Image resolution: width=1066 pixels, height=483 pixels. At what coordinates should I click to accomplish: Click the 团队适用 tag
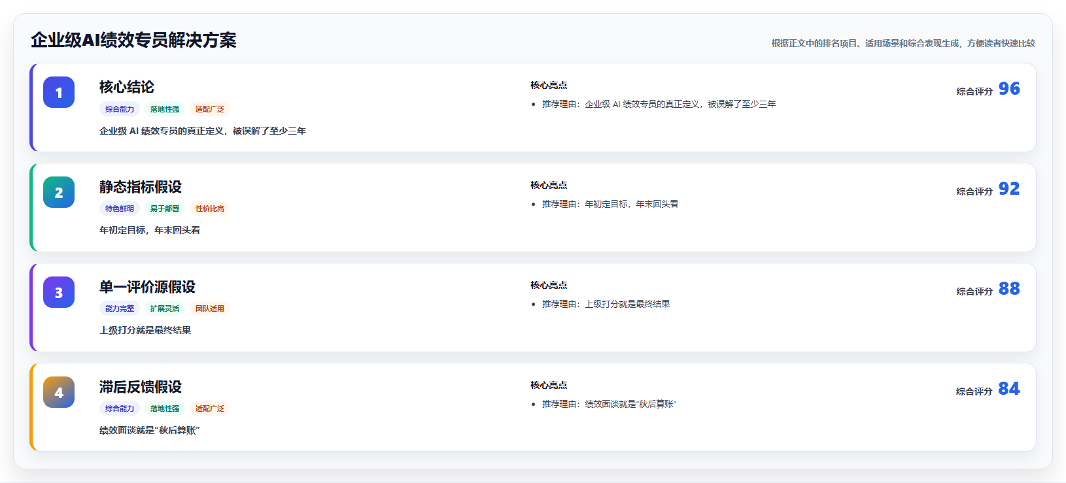click(210, 308)
